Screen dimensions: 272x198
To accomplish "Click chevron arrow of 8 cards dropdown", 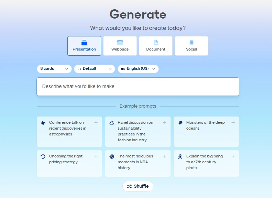I will click(67, 69).
